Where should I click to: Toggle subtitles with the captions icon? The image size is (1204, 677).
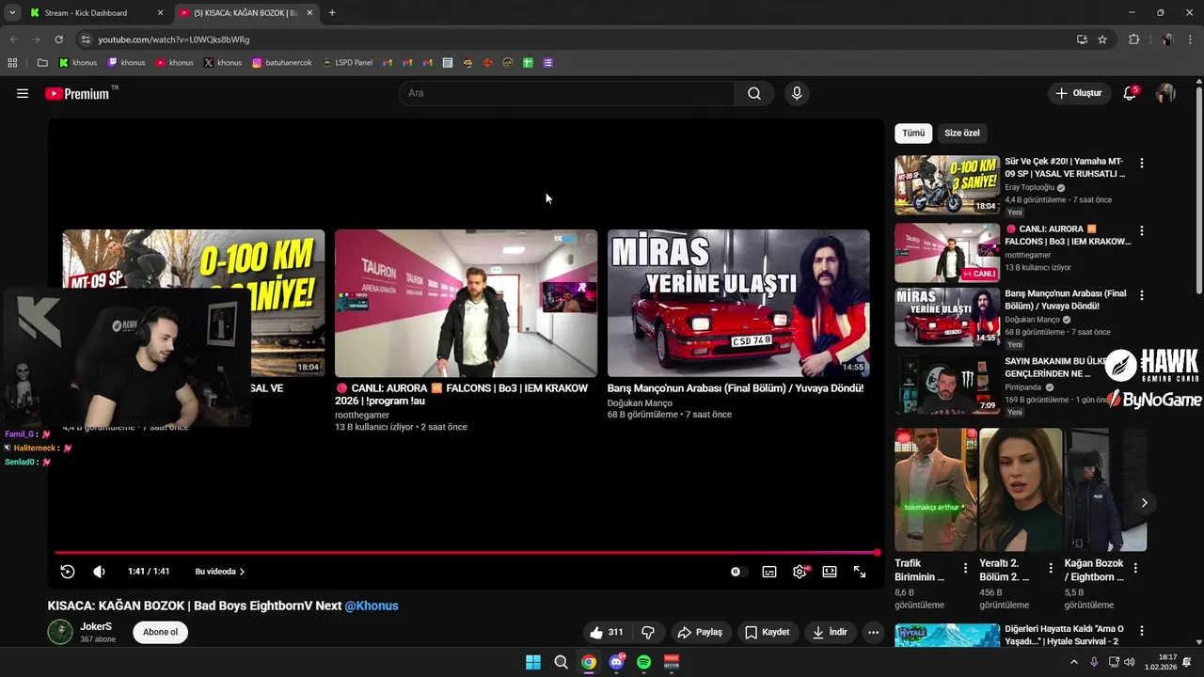[x=769, y=572]
